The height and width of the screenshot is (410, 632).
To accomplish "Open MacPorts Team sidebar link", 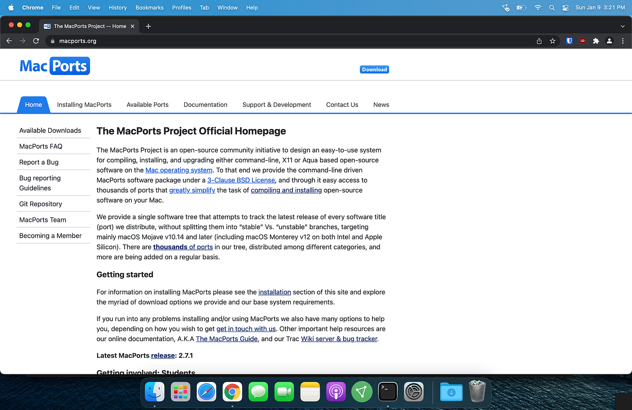I will pos(42,220).
